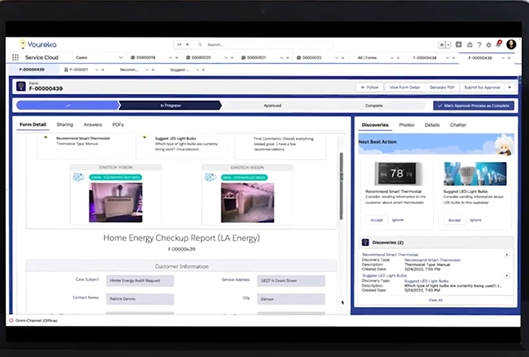Close the 00000019 case tab

pyautogui.click(x=176, y=57)
